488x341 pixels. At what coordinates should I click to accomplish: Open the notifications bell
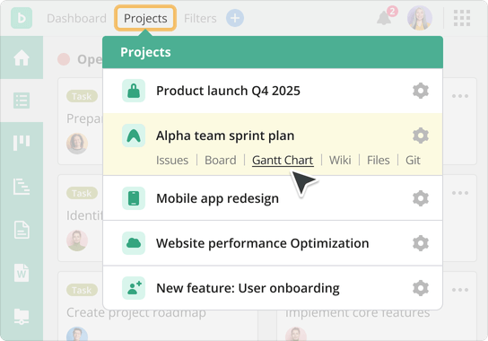pyautogui.click(x=384, y=18)
